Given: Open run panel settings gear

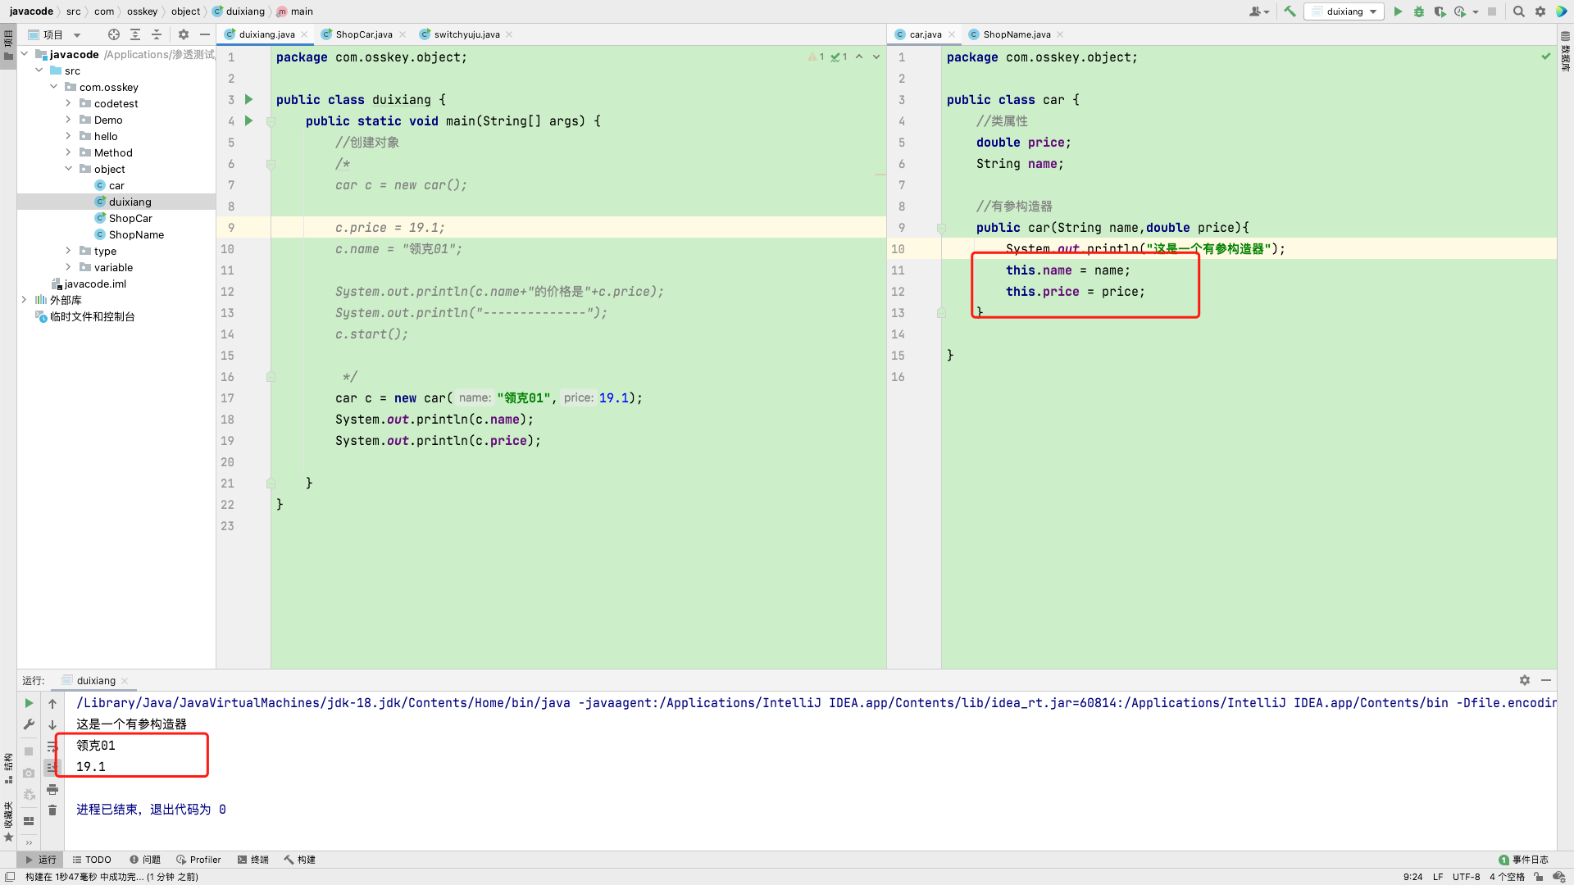Looking at the screenshot, I should tap(1525, 680).
